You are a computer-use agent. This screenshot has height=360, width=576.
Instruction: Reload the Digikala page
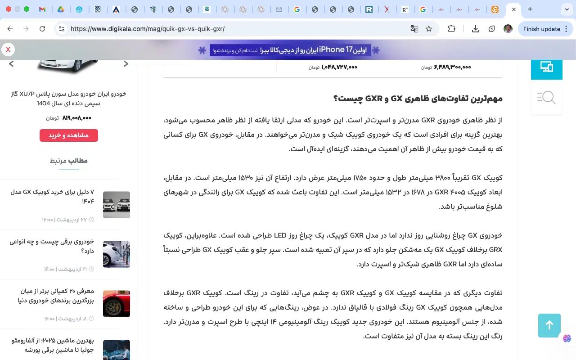[42, 29]
